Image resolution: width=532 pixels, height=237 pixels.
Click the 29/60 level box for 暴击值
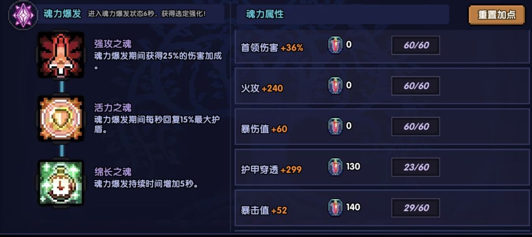click(416, 208)
